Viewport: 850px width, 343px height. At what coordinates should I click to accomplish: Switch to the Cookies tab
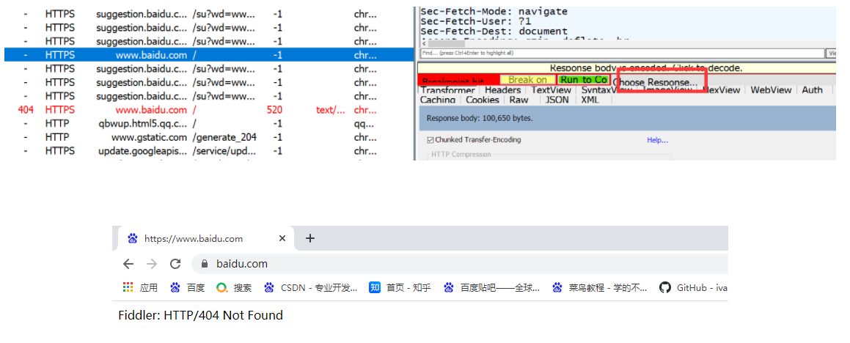[483, 100]
